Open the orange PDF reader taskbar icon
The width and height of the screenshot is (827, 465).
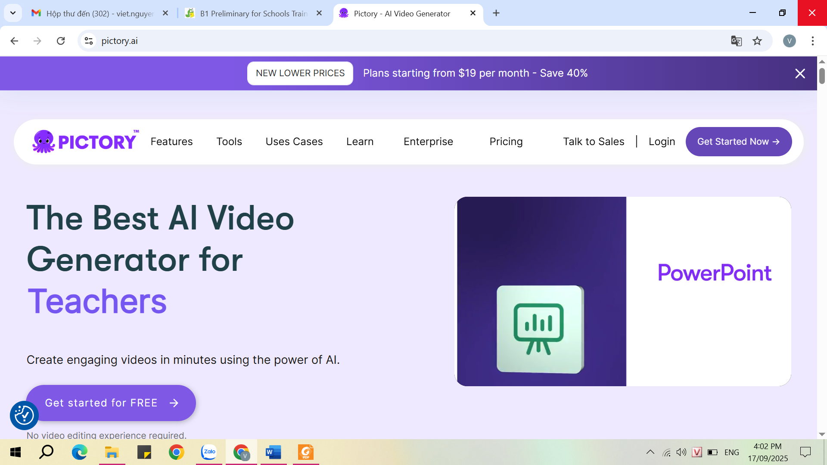click(306, 452)
